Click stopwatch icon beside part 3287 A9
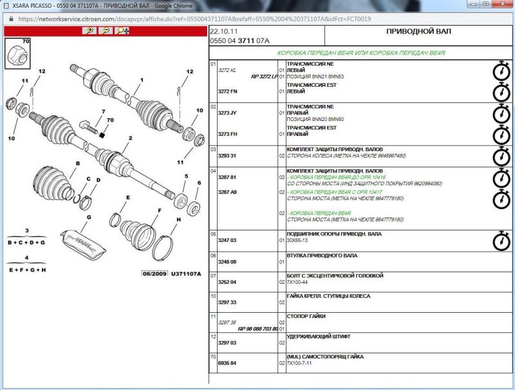 pos(501,199)
